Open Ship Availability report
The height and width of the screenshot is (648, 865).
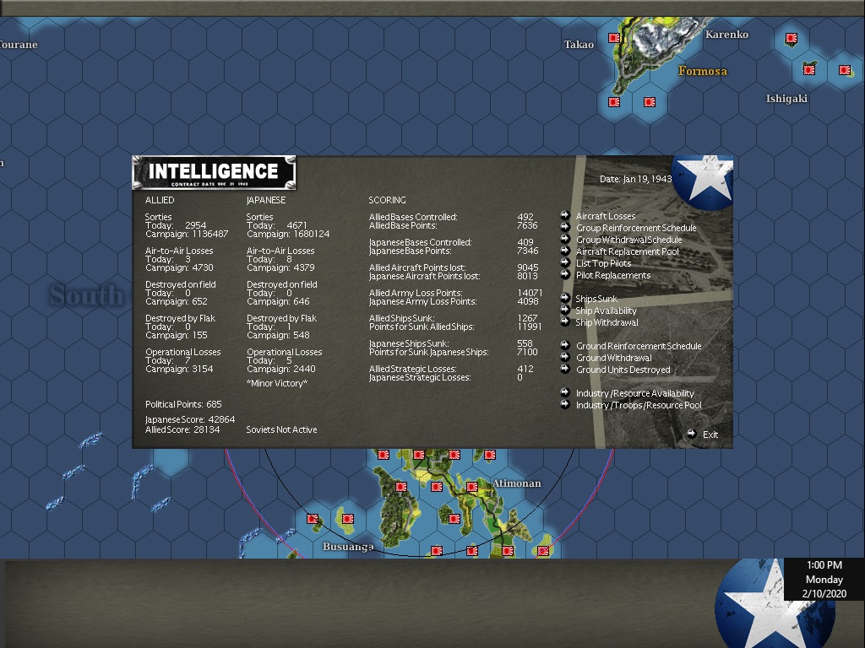(606, 310)
